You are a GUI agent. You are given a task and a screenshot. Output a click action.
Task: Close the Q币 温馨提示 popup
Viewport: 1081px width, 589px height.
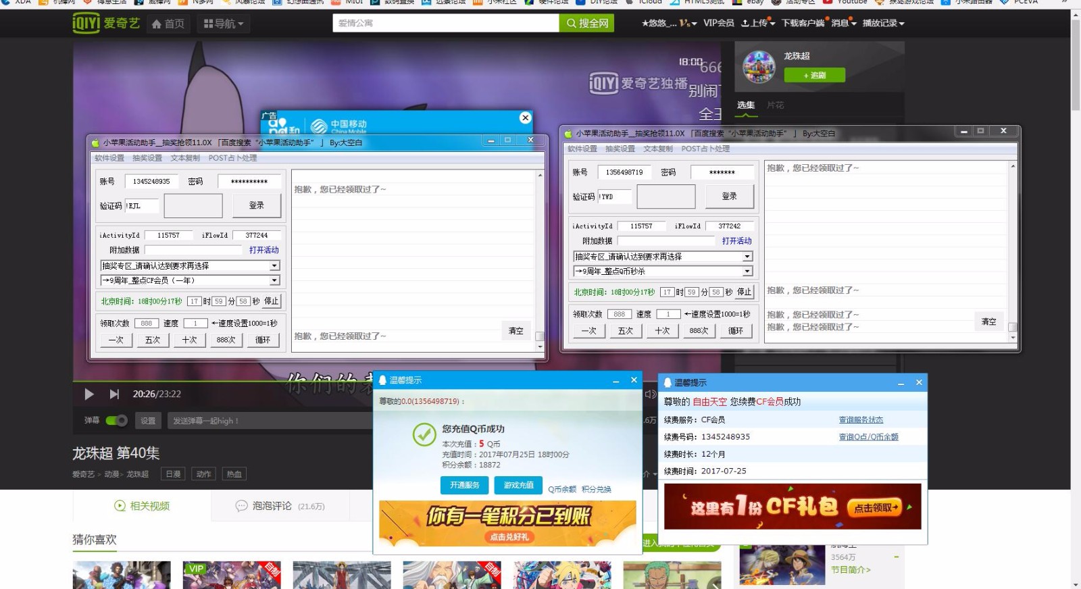(x=634, y=380)
